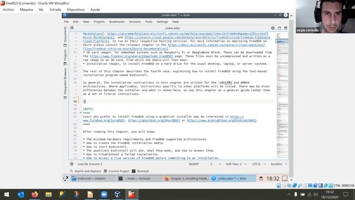355x200 pixels.
Task: Show hidden Windows tray icons
Action: (289, 194)
